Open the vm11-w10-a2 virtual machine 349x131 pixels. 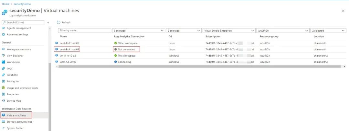tap(68, 56)
